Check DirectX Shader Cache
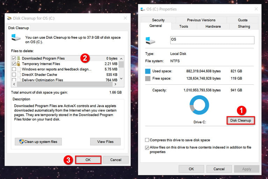The width and height of the screenshot is (268, 179). point(14,75)
